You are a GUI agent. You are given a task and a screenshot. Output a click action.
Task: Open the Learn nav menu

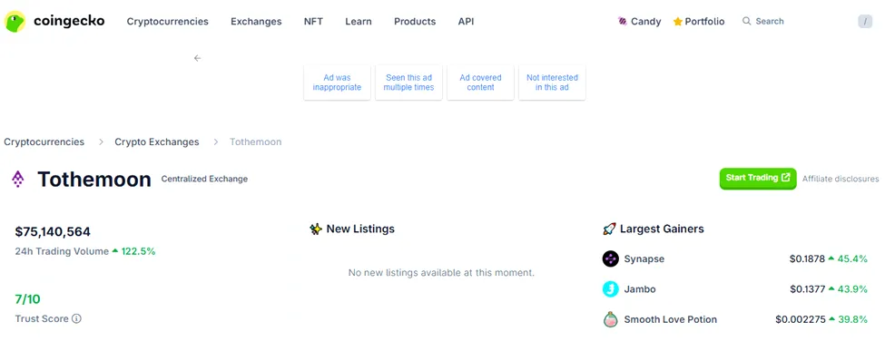[359, 22]
